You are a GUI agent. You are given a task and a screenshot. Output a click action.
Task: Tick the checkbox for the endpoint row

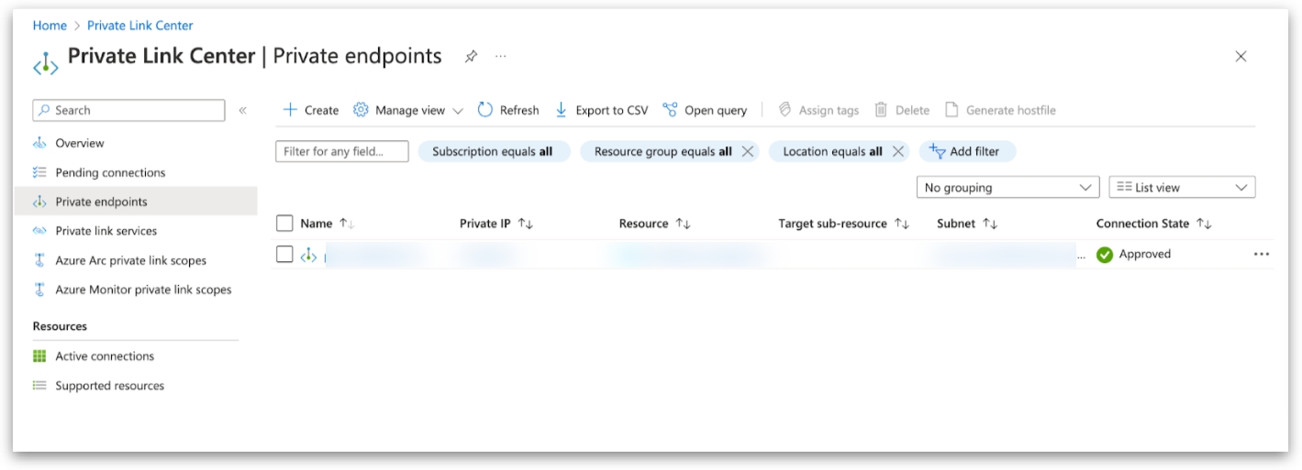(284, 255)
